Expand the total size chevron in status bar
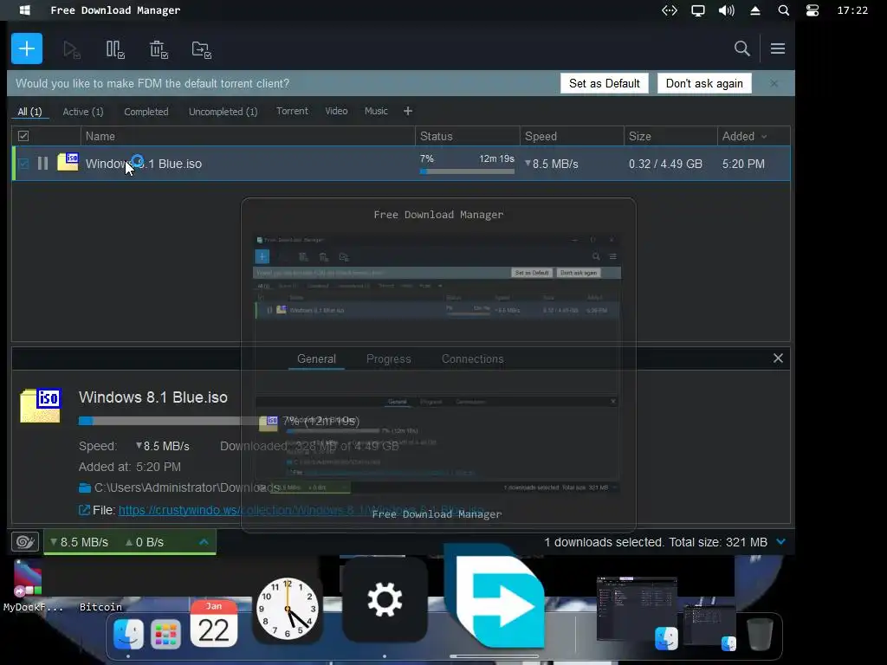This screenshot has height=665, width=887. (780, 542)
